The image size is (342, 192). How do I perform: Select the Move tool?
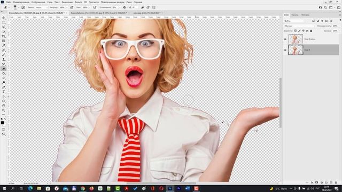point(4,18)
